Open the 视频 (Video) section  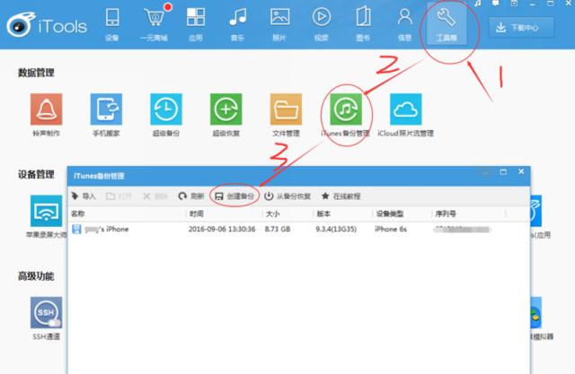[322, 24]
